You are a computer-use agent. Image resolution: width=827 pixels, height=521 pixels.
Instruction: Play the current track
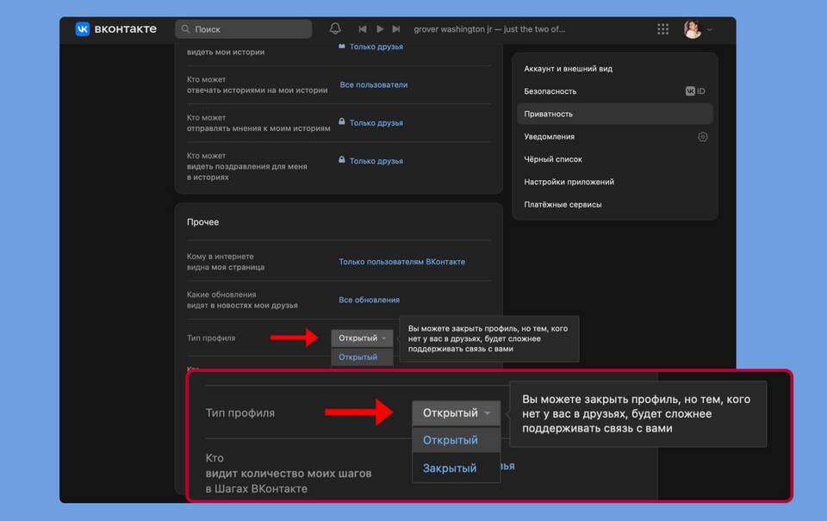tap(380, 29)
